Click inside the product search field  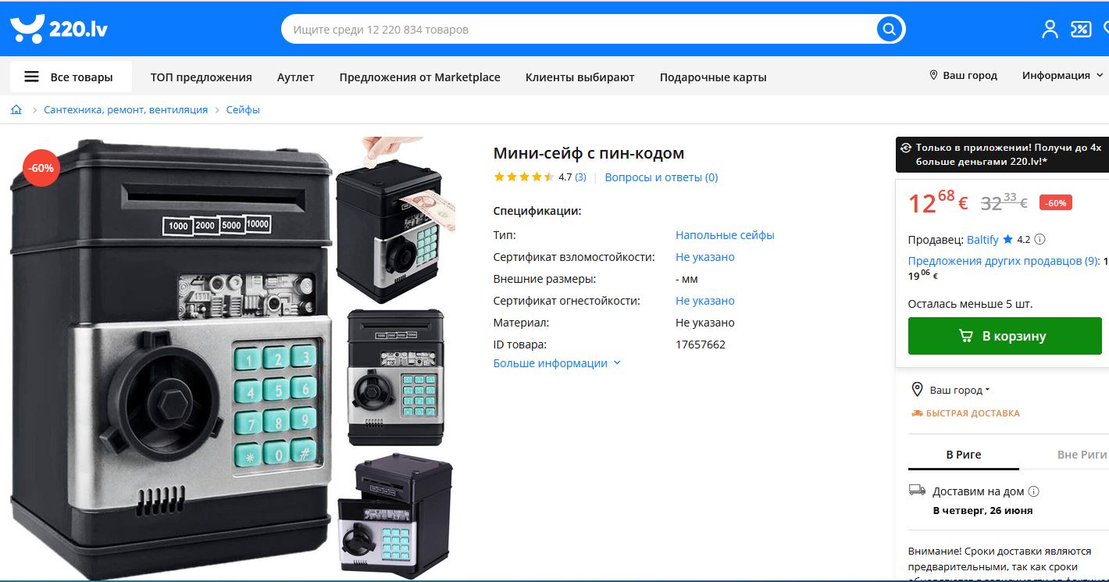578,30
